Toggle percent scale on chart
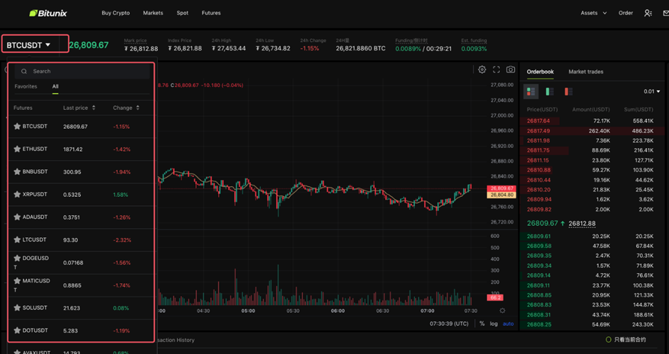 tap(481, 324)
